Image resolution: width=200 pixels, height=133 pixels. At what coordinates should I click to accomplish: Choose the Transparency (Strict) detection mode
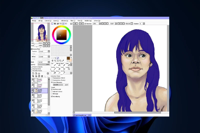click(x=52, y=78)
